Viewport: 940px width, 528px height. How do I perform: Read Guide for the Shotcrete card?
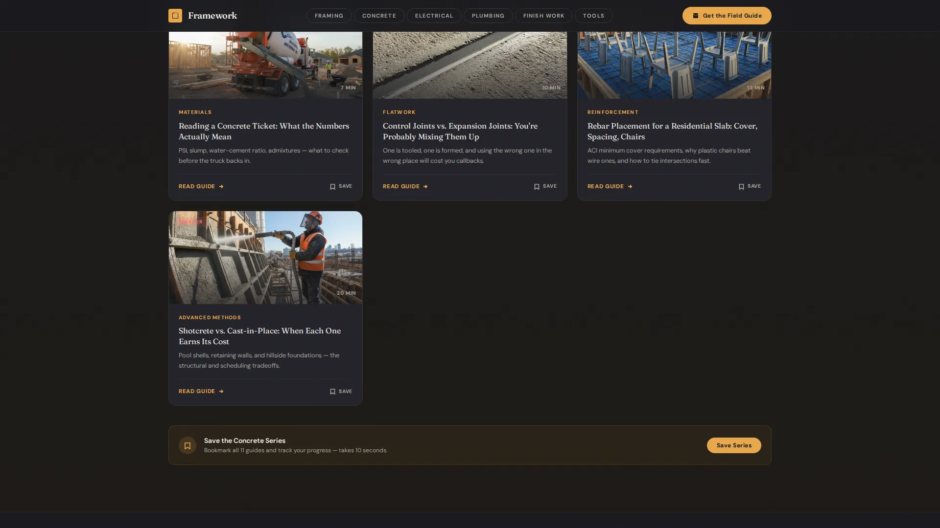(x=201, y=391)
